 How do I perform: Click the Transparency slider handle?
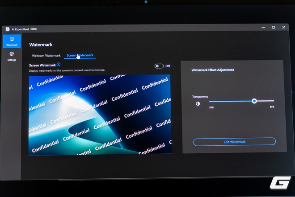pos(254,101)
